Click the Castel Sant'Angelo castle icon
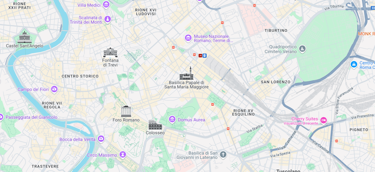 point(25,37)
